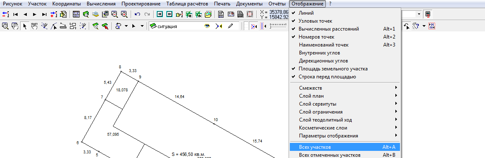Click the green map with red arrow icon
Image resolution: width=485 pixels, height=158 pixels.
[x=105, y=26]
